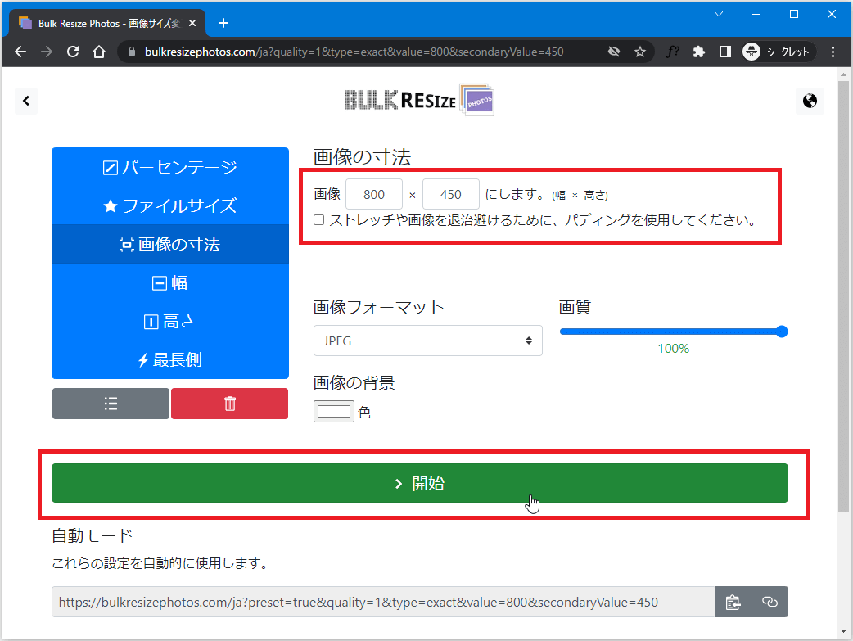Screen dimensions: 853x641
Task: Open the browser extensions puzzle icon
Action: [x=698, y=52]
